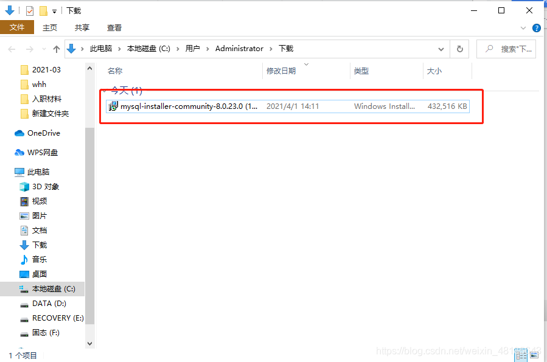Click the download folder icon in address bar
This screenshot has width=547, height=362.
[x=71, y=49]
